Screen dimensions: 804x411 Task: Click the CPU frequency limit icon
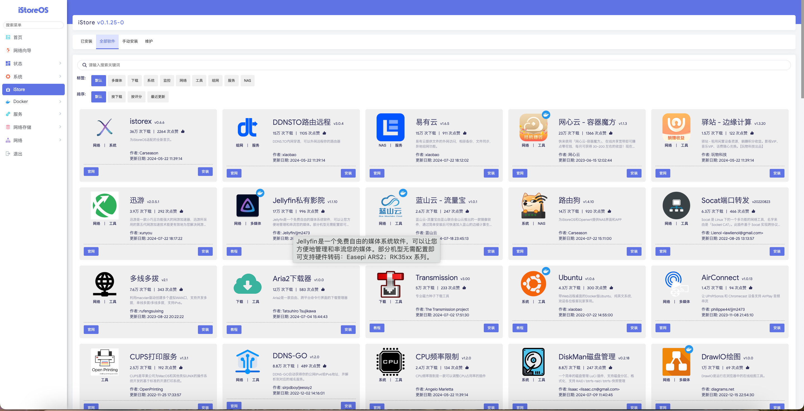pos(390,362)
